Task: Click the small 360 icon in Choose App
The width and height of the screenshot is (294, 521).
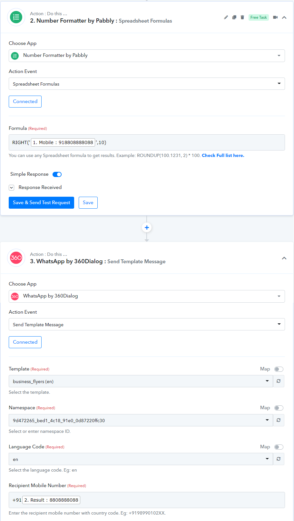Action: coord(15,297)
